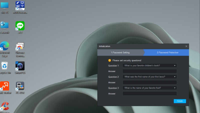Screen dimensions: 200x113
Task: Click the Answer field below Question 3
Action: [150, 94]
